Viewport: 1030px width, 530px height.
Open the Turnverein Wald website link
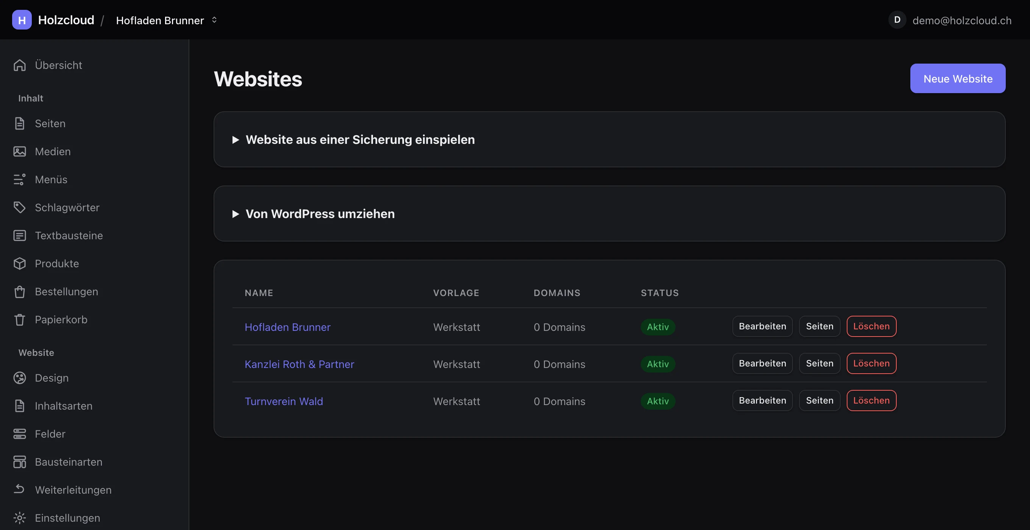tap(284, 401)
